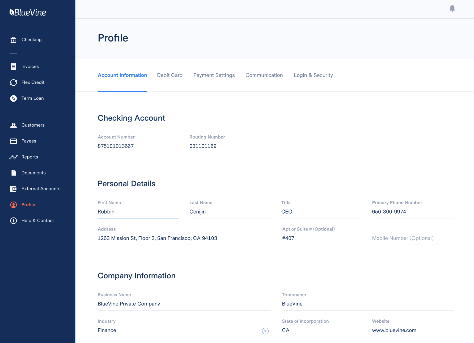The image size is (474, 343).
Task: Click the Payees card icon
Action: coord(13,141)
